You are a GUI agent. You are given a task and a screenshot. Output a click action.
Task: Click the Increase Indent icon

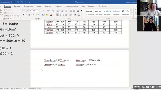[74, 11]
